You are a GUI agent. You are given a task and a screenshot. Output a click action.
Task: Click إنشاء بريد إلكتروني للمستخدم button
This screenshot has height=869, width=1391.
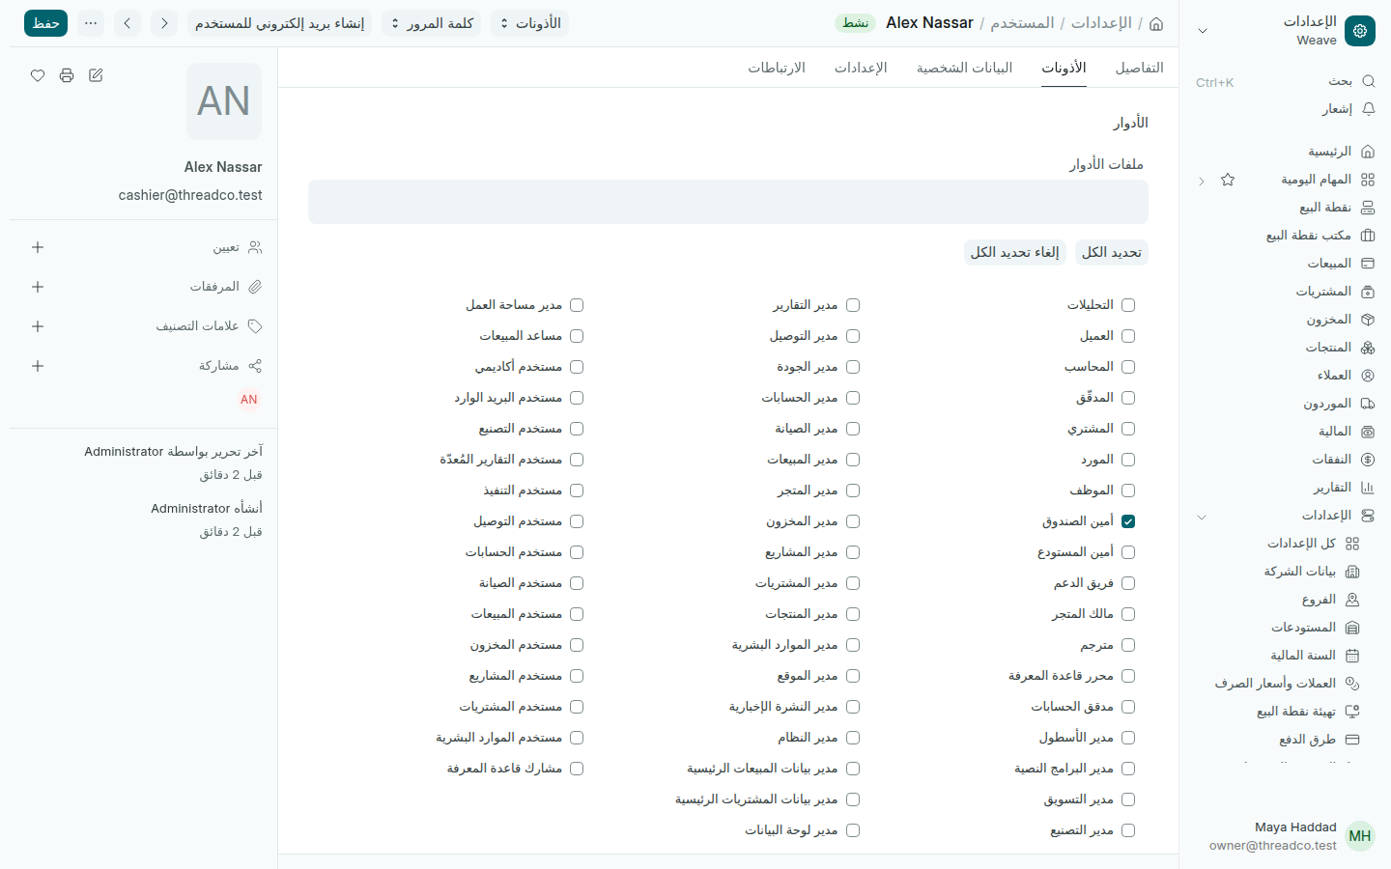(280, 23)
